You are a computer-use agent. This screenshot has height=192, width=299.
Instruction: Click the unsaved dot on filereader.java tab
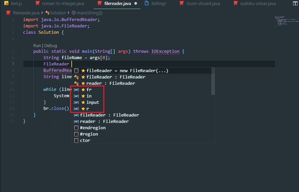pos(136,4)
